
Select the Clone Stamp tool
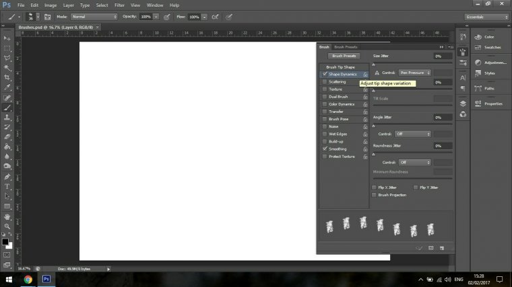click(7, 117)
